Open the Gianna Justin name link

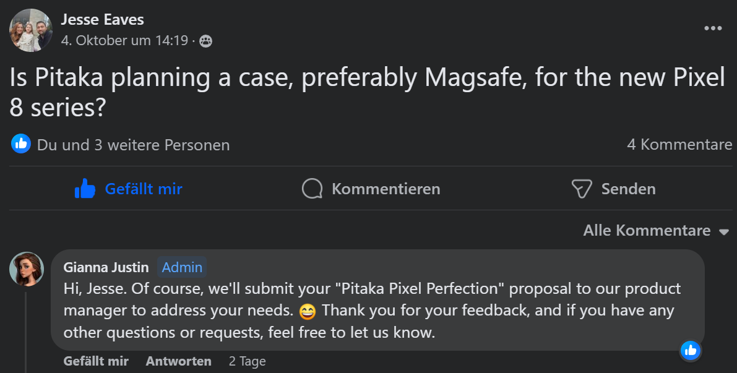pyautogui.click(x=106, y=267)
